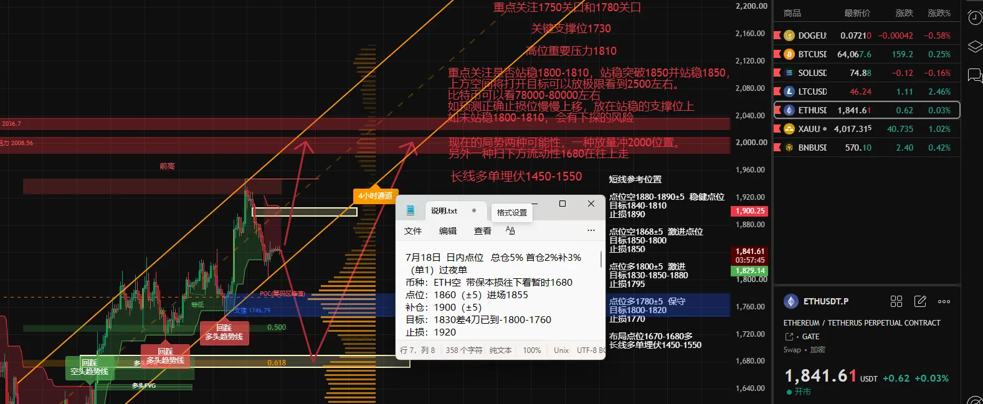Image resolution: width=983 pixels, height=404 pixels.
Task: Open the chat bubbles icon in sidebar
Action: pyautogui.click(x=975, y=75)
